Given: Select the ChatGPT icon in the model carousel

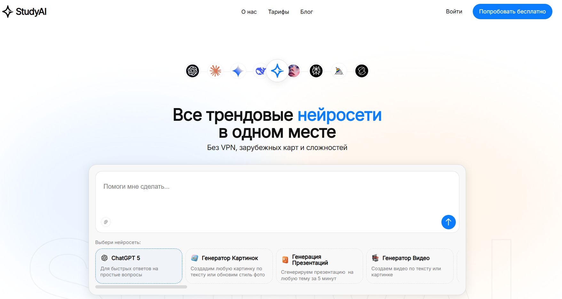Looking at the screenshot, I should pos(193,71).
